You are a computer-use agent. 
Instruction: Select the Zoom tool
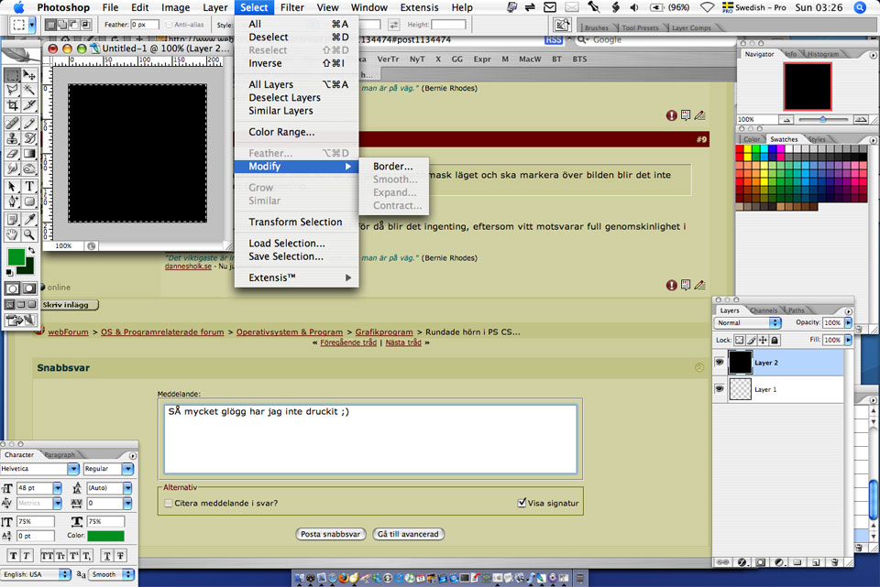click(29, 234)
